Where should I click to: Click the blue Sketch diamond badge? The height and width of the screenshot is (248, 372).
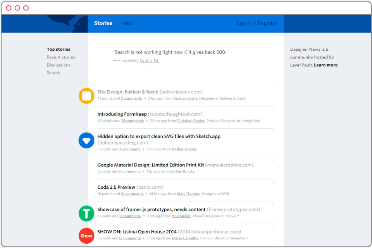pyautogui.click(x=86, y=141)
